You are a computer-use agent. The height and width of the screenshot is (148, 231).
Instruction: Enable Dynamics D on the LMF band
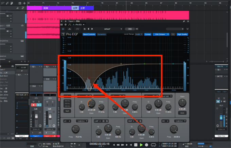click(x=103, y=121)
